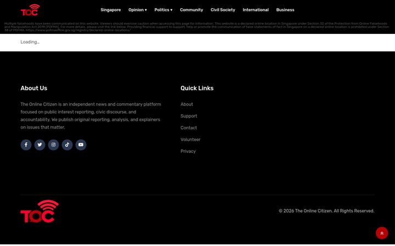Expand the Opinion dropdown menu
The image size is (395, 246).
pyautogui.click(x=138, y=10)
